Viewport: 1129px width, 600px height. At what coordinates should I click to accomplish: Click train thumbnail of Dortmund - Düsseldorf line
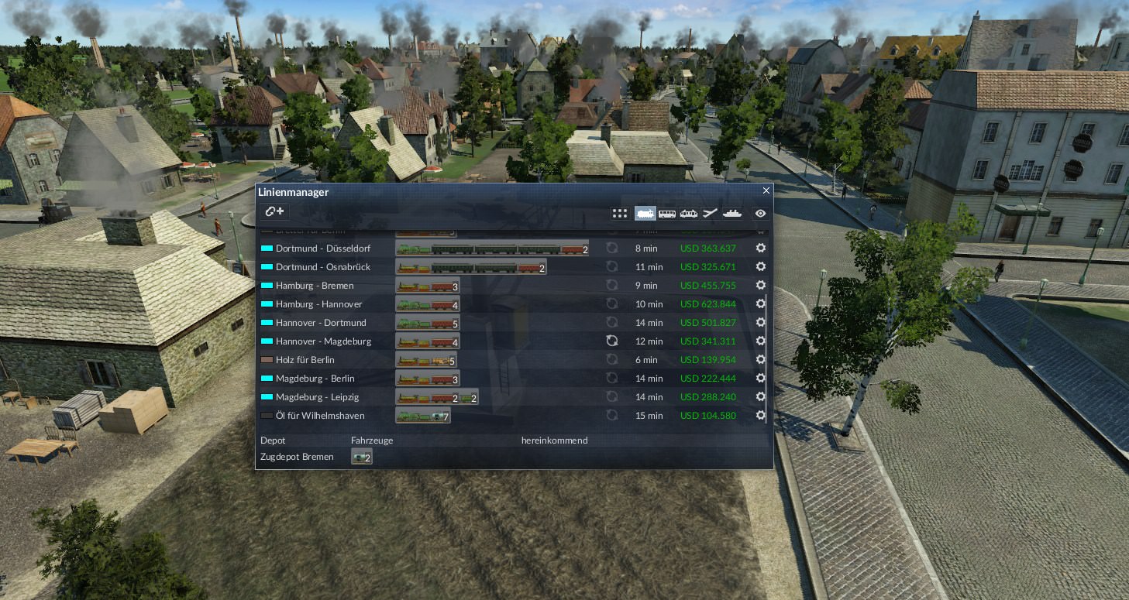(x=492, y=249)
